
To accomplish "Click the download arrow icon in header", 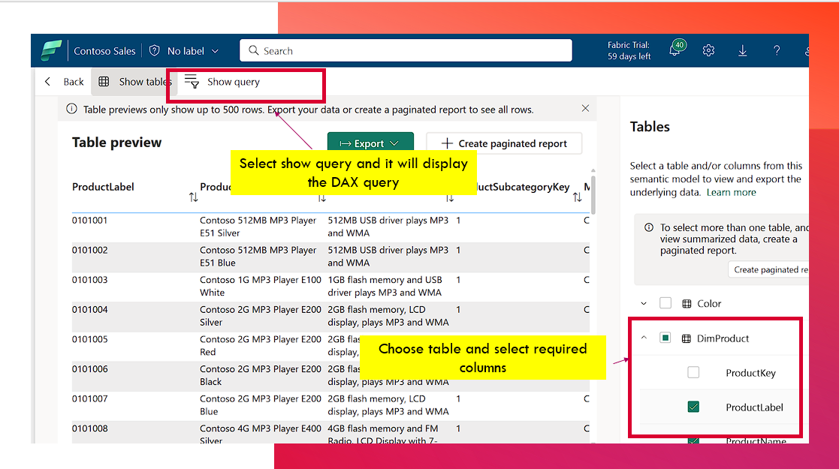I will [x=742, y=51].
